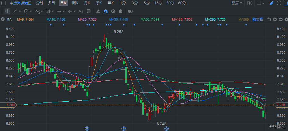
Task: Click the zoom in plus icon
Action: pyautogui.click(x=275, y=19)
